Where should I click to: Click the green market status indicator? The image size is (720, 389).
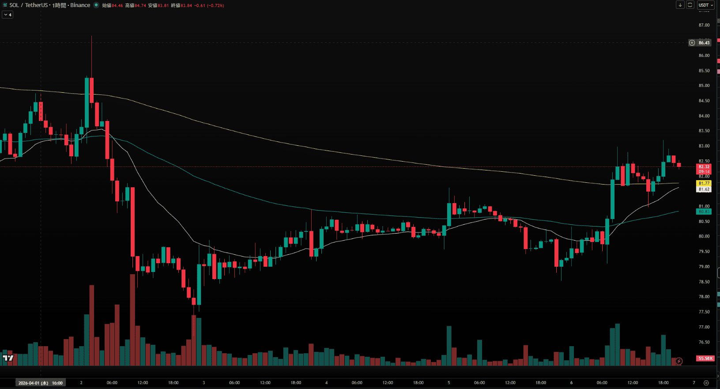pos(96,5)
